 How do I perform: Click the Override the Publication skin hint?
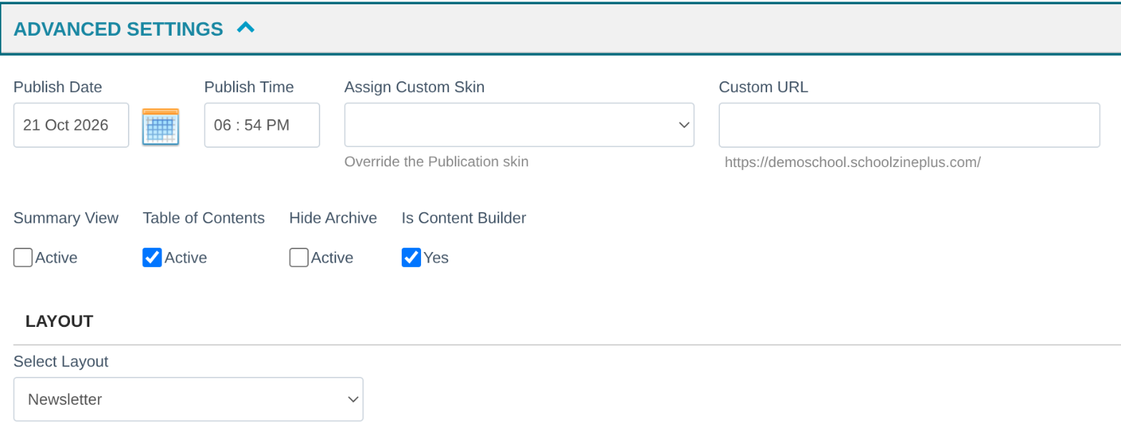click(x=436, y=162)
